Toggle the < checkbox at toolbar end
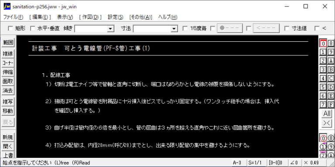Viewport: 335px width, 167px height. click(317, 28)
